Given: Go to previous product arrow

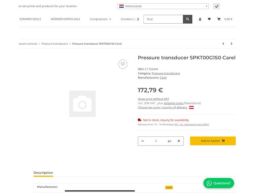Looking at the screenshot, I should tap(223, 43).
